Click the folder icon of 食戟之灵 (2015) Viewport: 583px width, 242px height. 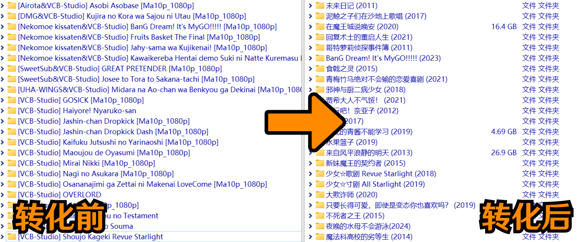point(320,69)
